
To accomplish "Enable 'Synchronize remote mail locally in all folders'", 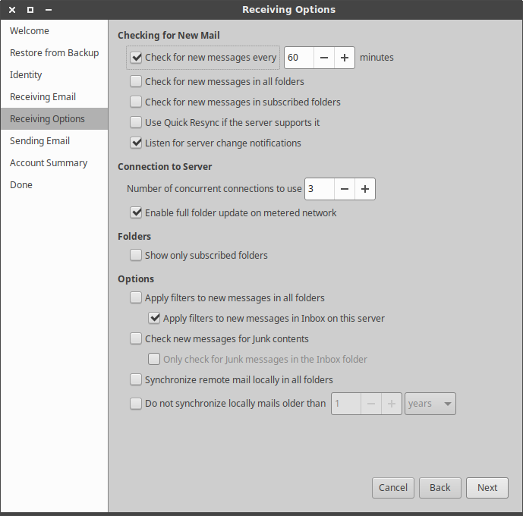I will [x=137, y=380].
